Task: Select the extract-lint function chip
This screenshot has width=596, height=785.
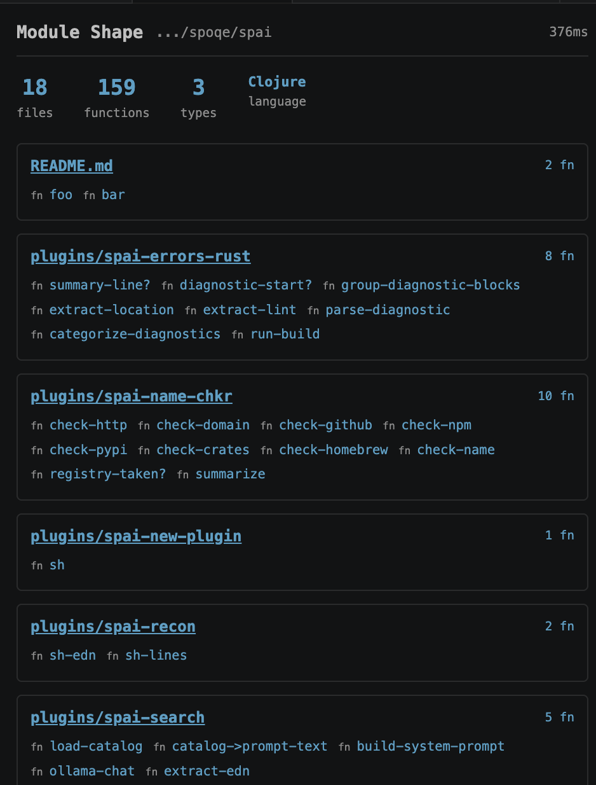Action: [249, 310]
